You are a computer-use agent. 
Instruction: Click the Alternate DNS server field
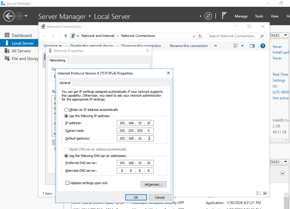click(x=135, y=171)
